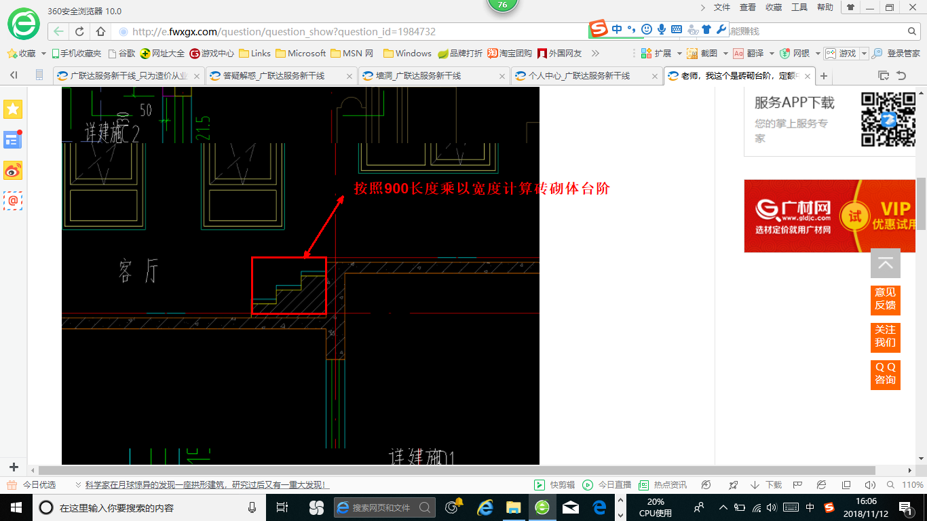Click the search magnifier in the search box
Image resolution: width=927 pixels, height=521 pixels.
pos(913,31)
